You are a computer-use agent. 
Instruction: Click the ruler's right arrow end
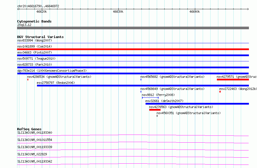coord(248,9)
